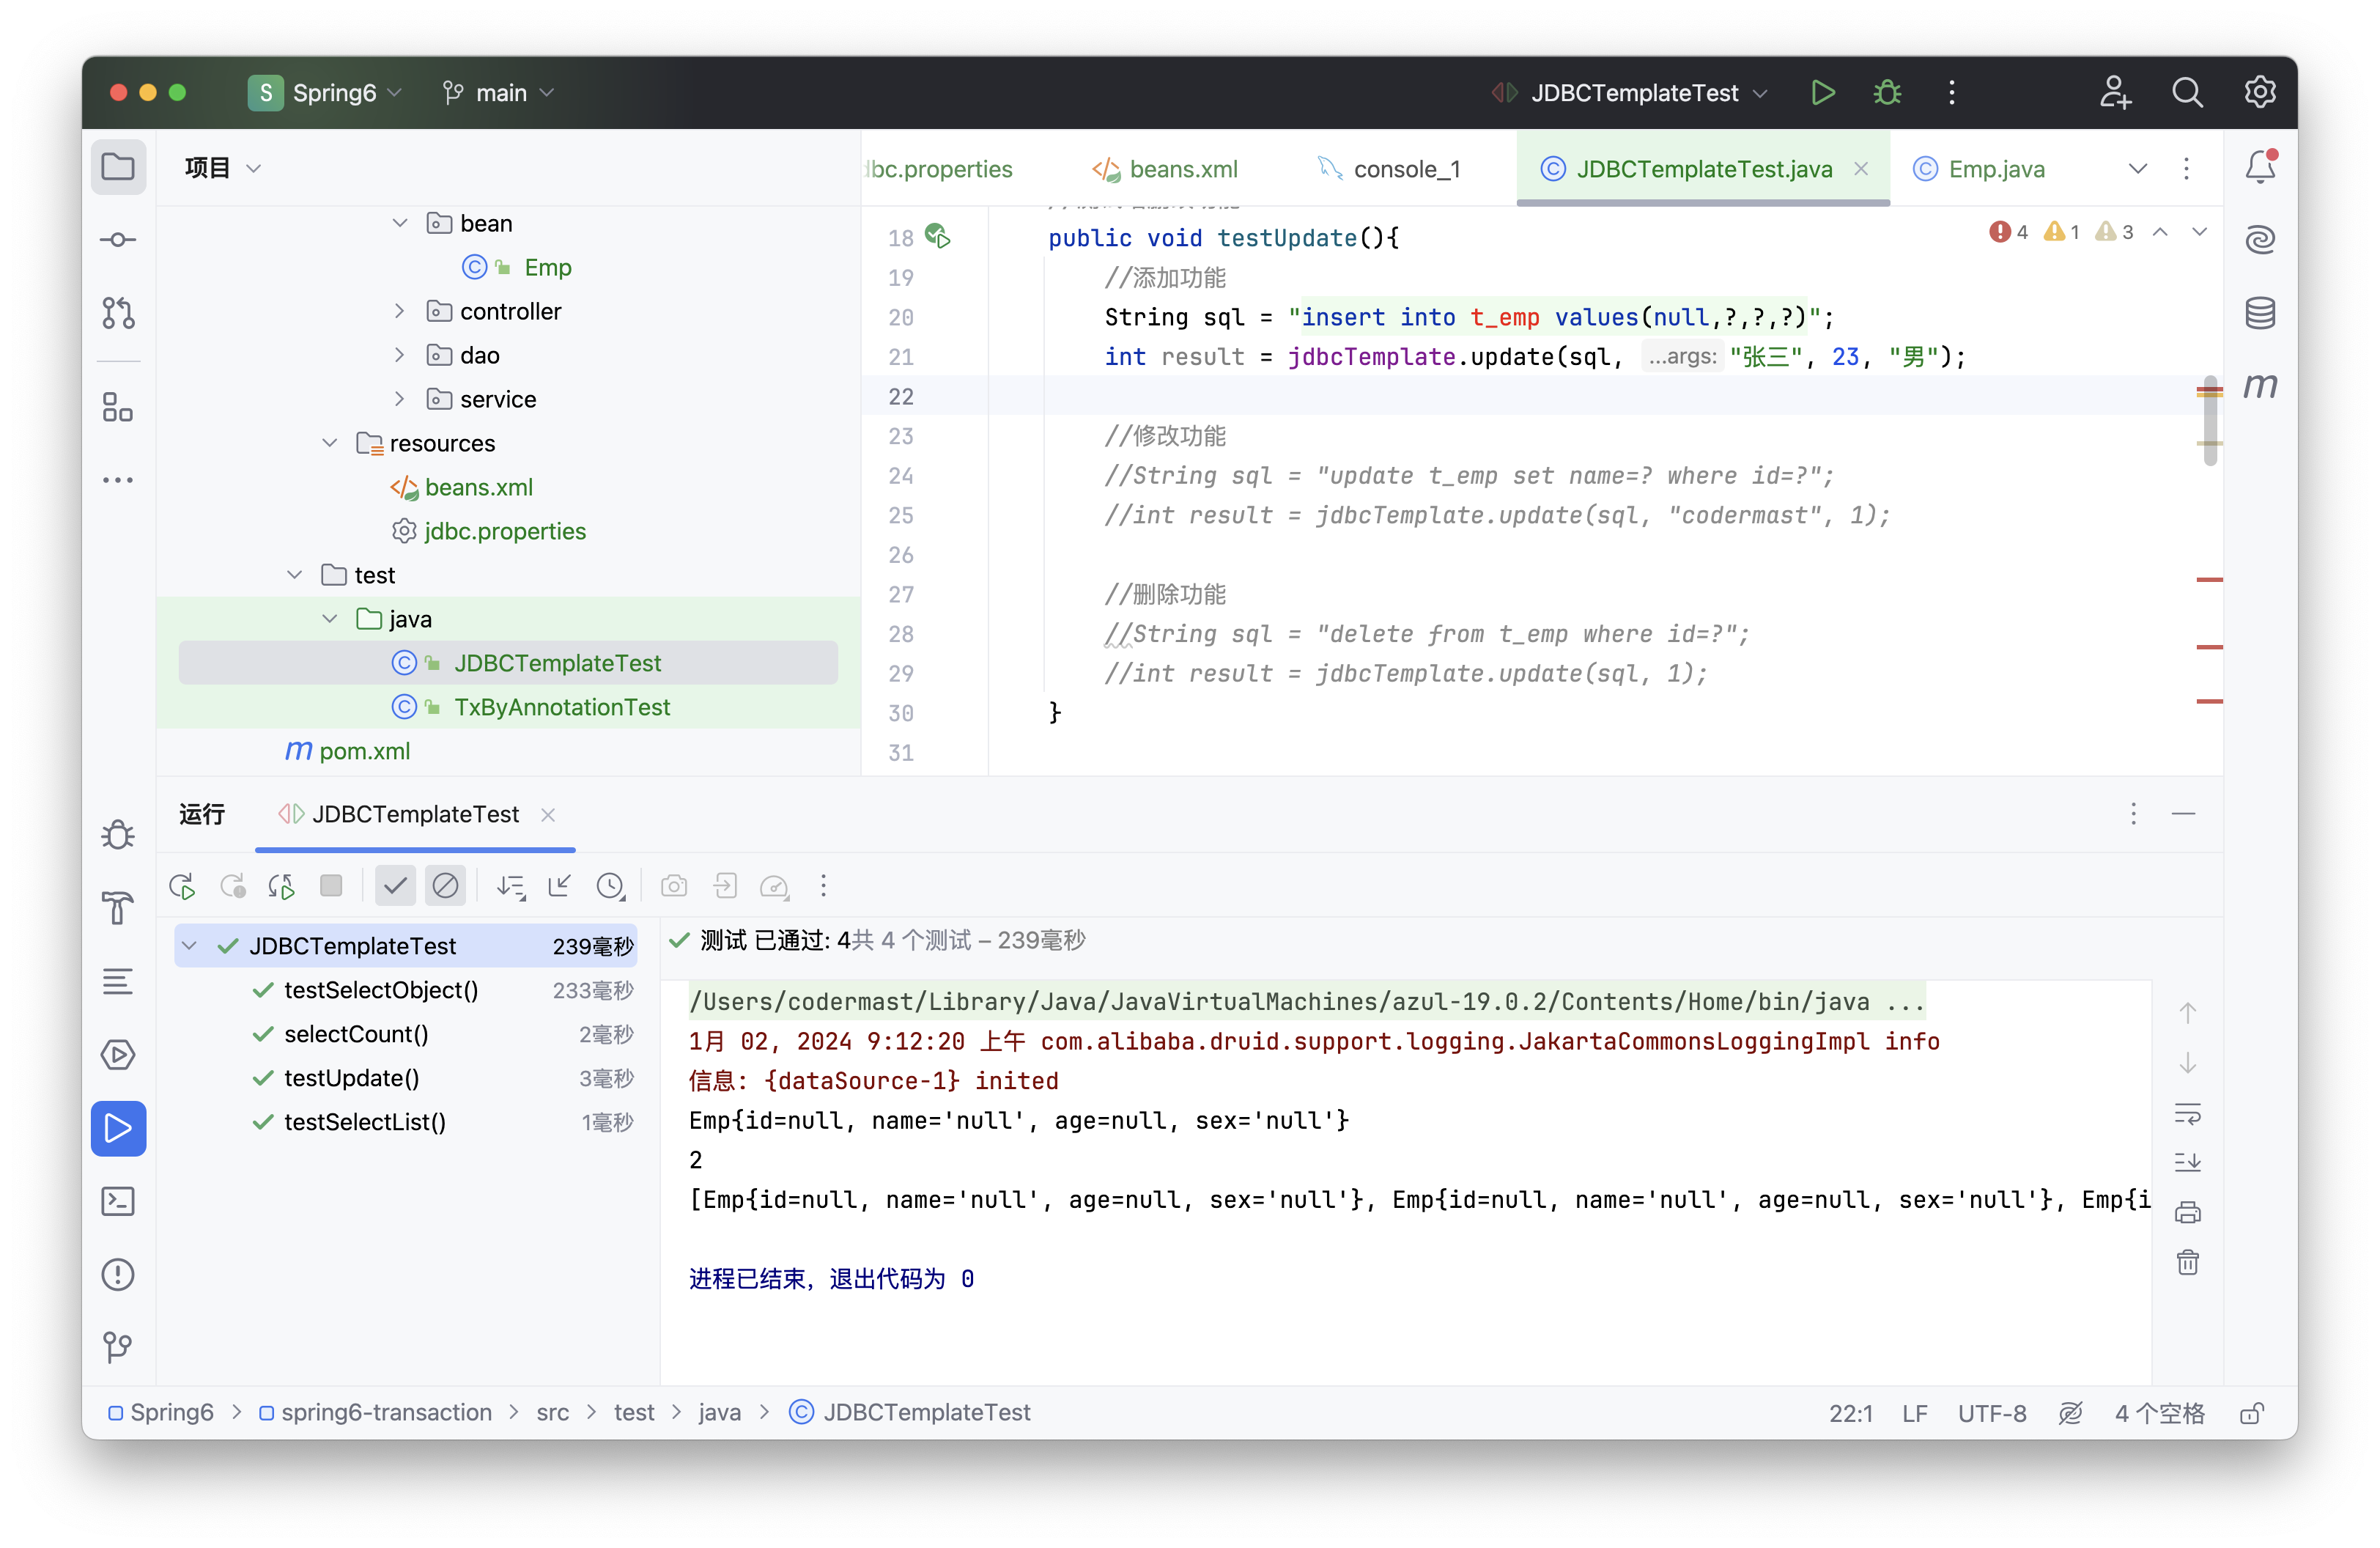Rerun failed tests in the run toolbar

coord(232,886)
